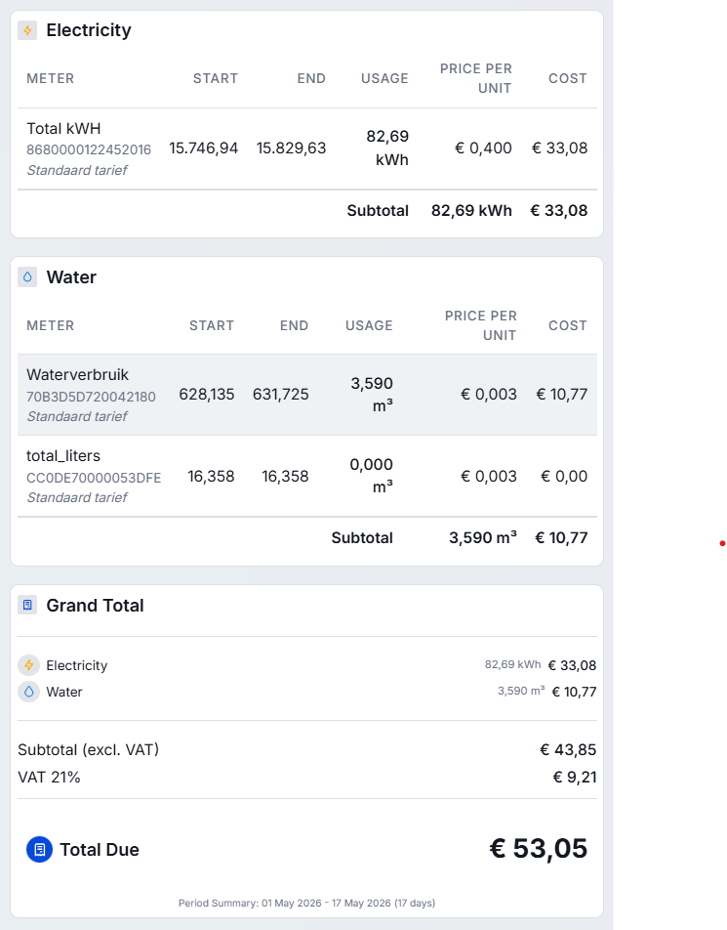Click the Water droplet section icon
Viewport: 727px width, 930px height.
tap(27, 277)
